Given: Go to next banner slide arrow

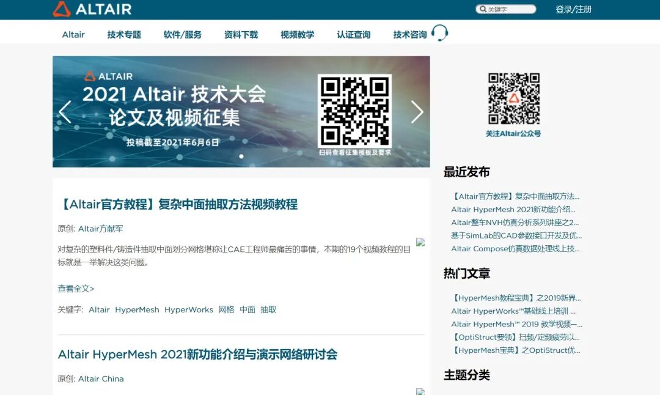Looking at the screenshot, I should click(x=417, y=112).
